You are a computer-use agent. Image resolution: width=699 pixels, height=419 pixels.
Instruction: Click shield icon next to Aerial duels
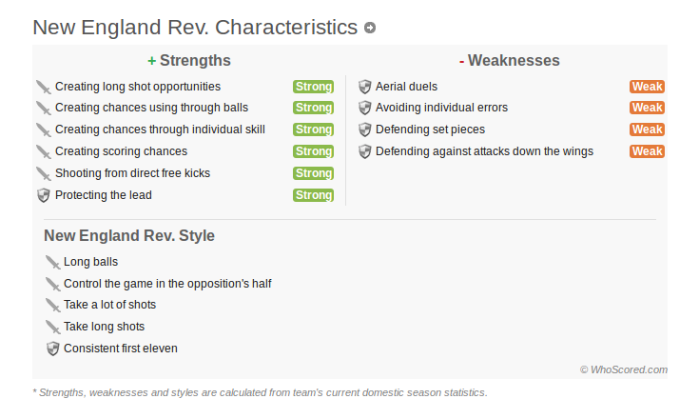pyautogui.click(x=364, y=87)
